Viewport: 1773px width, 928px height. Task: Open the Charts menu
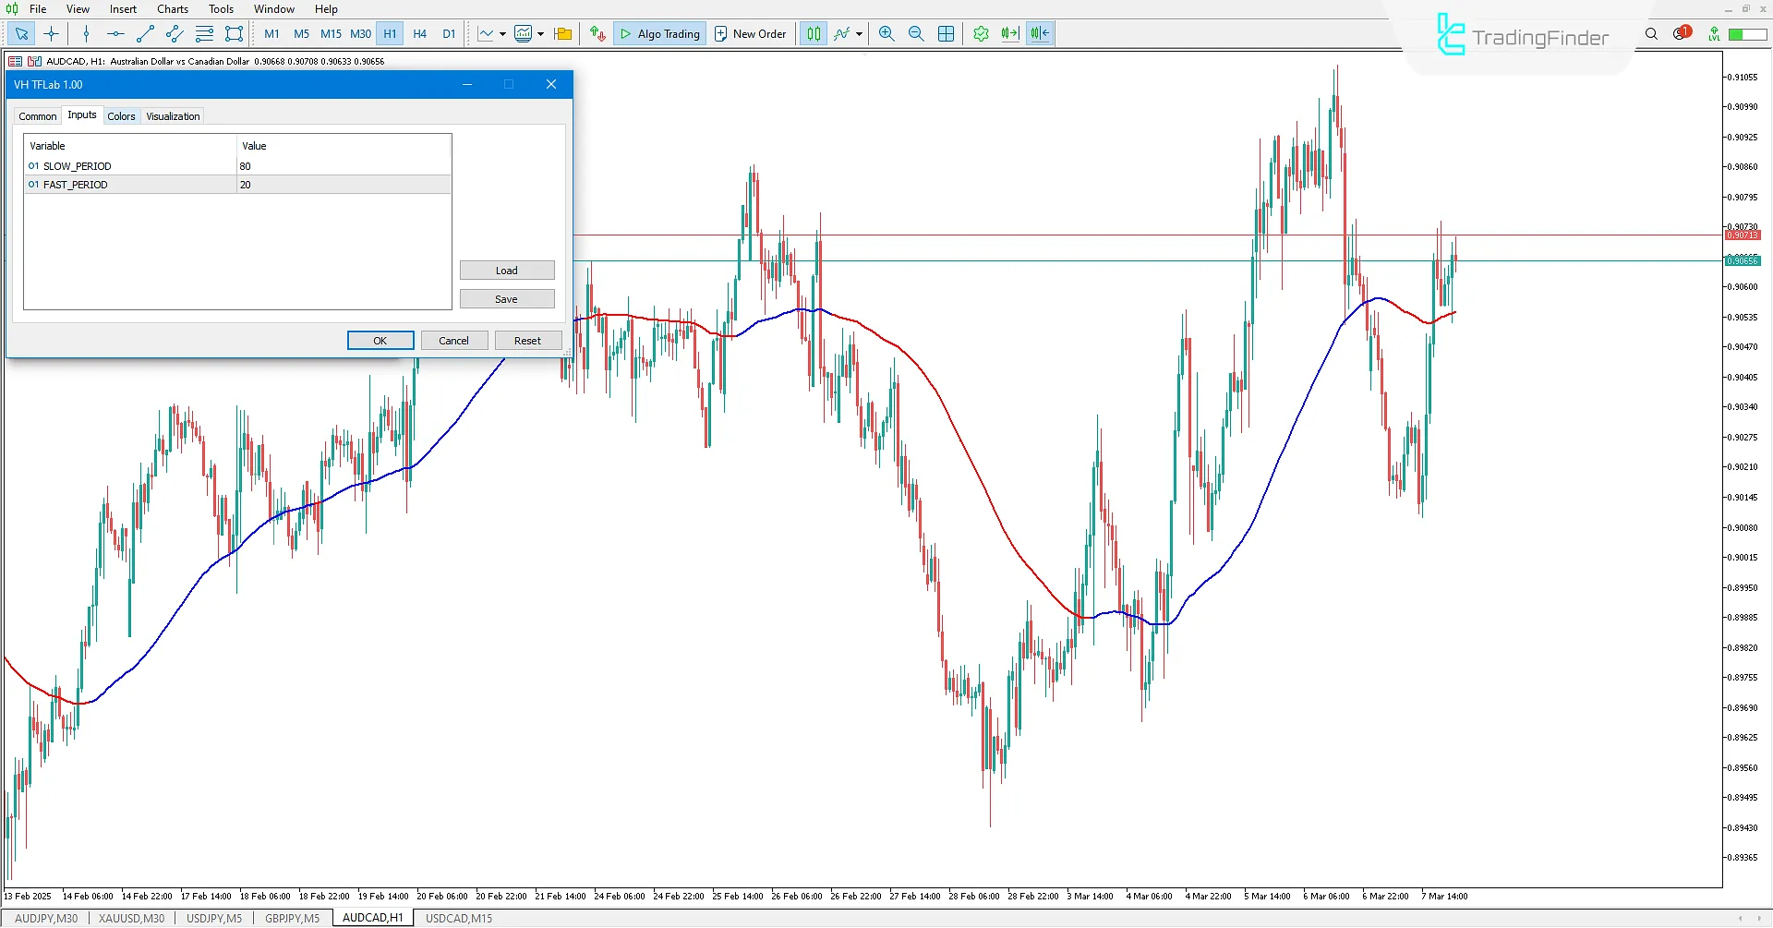tap(172, 8)
